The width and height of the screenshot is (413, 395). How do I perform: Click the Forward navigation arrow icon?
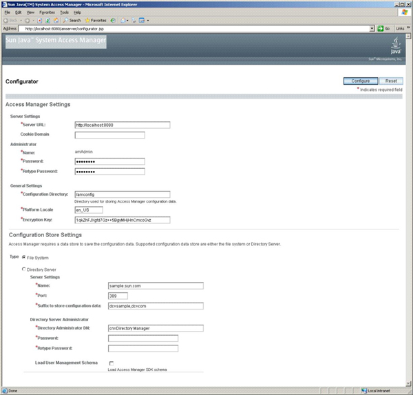pyautogui.click(x=27, y=20)
